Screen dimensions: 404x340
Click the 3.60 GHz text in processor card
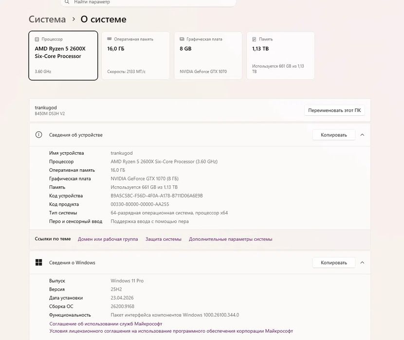tap(43, 72)
